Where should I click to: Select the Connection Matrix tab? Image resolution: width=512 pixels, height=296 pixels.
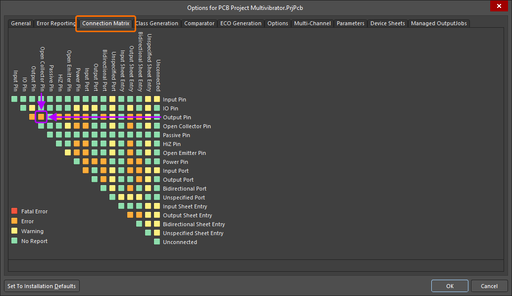106,23
